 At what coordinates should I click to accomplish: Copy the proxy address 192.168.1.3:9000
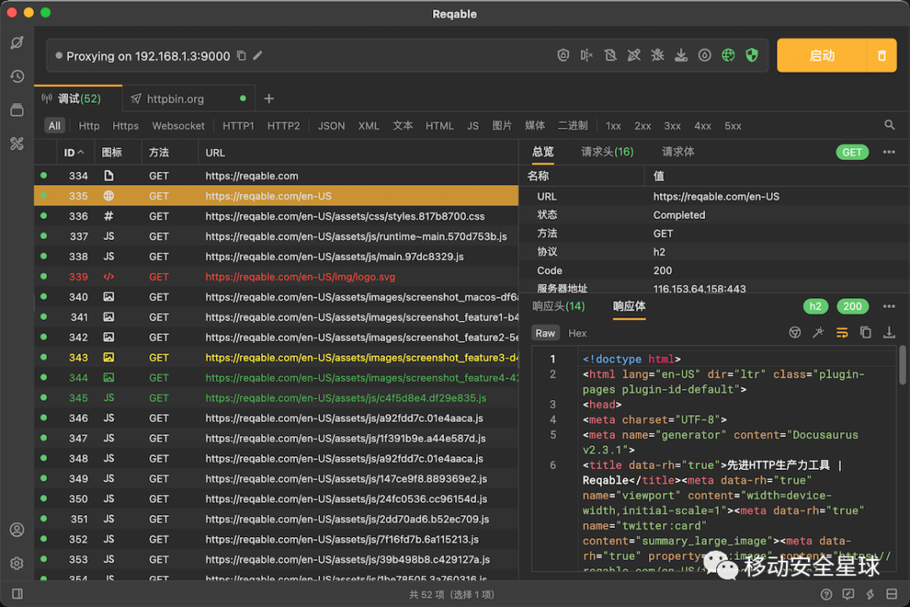click(242, 56)
